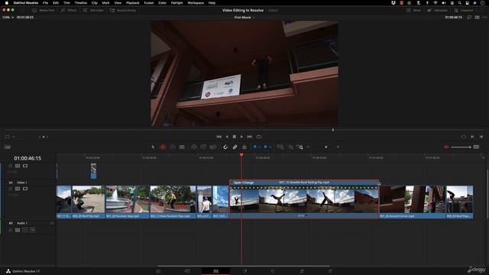Open the Media Pool panel
This screenshot has width=489, height=275.
pyautogui.click(x=44, y=10)
